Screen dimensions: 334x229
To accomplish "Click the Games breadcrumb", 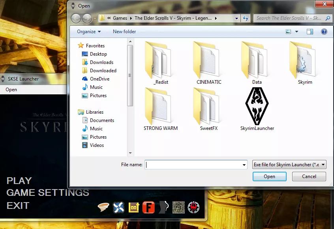I will click(x=120, y=18).
